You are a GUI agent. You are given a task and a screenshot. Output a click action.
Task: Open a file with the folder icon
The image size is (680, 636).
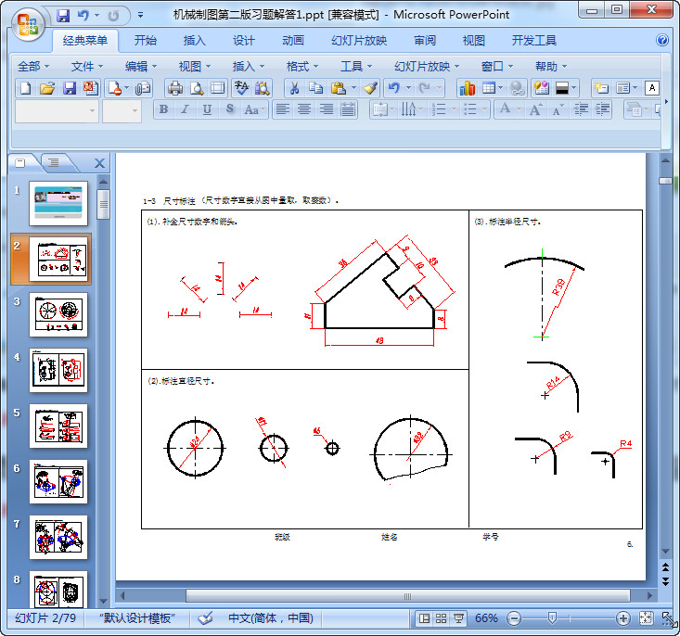click(x=46, y=88)
